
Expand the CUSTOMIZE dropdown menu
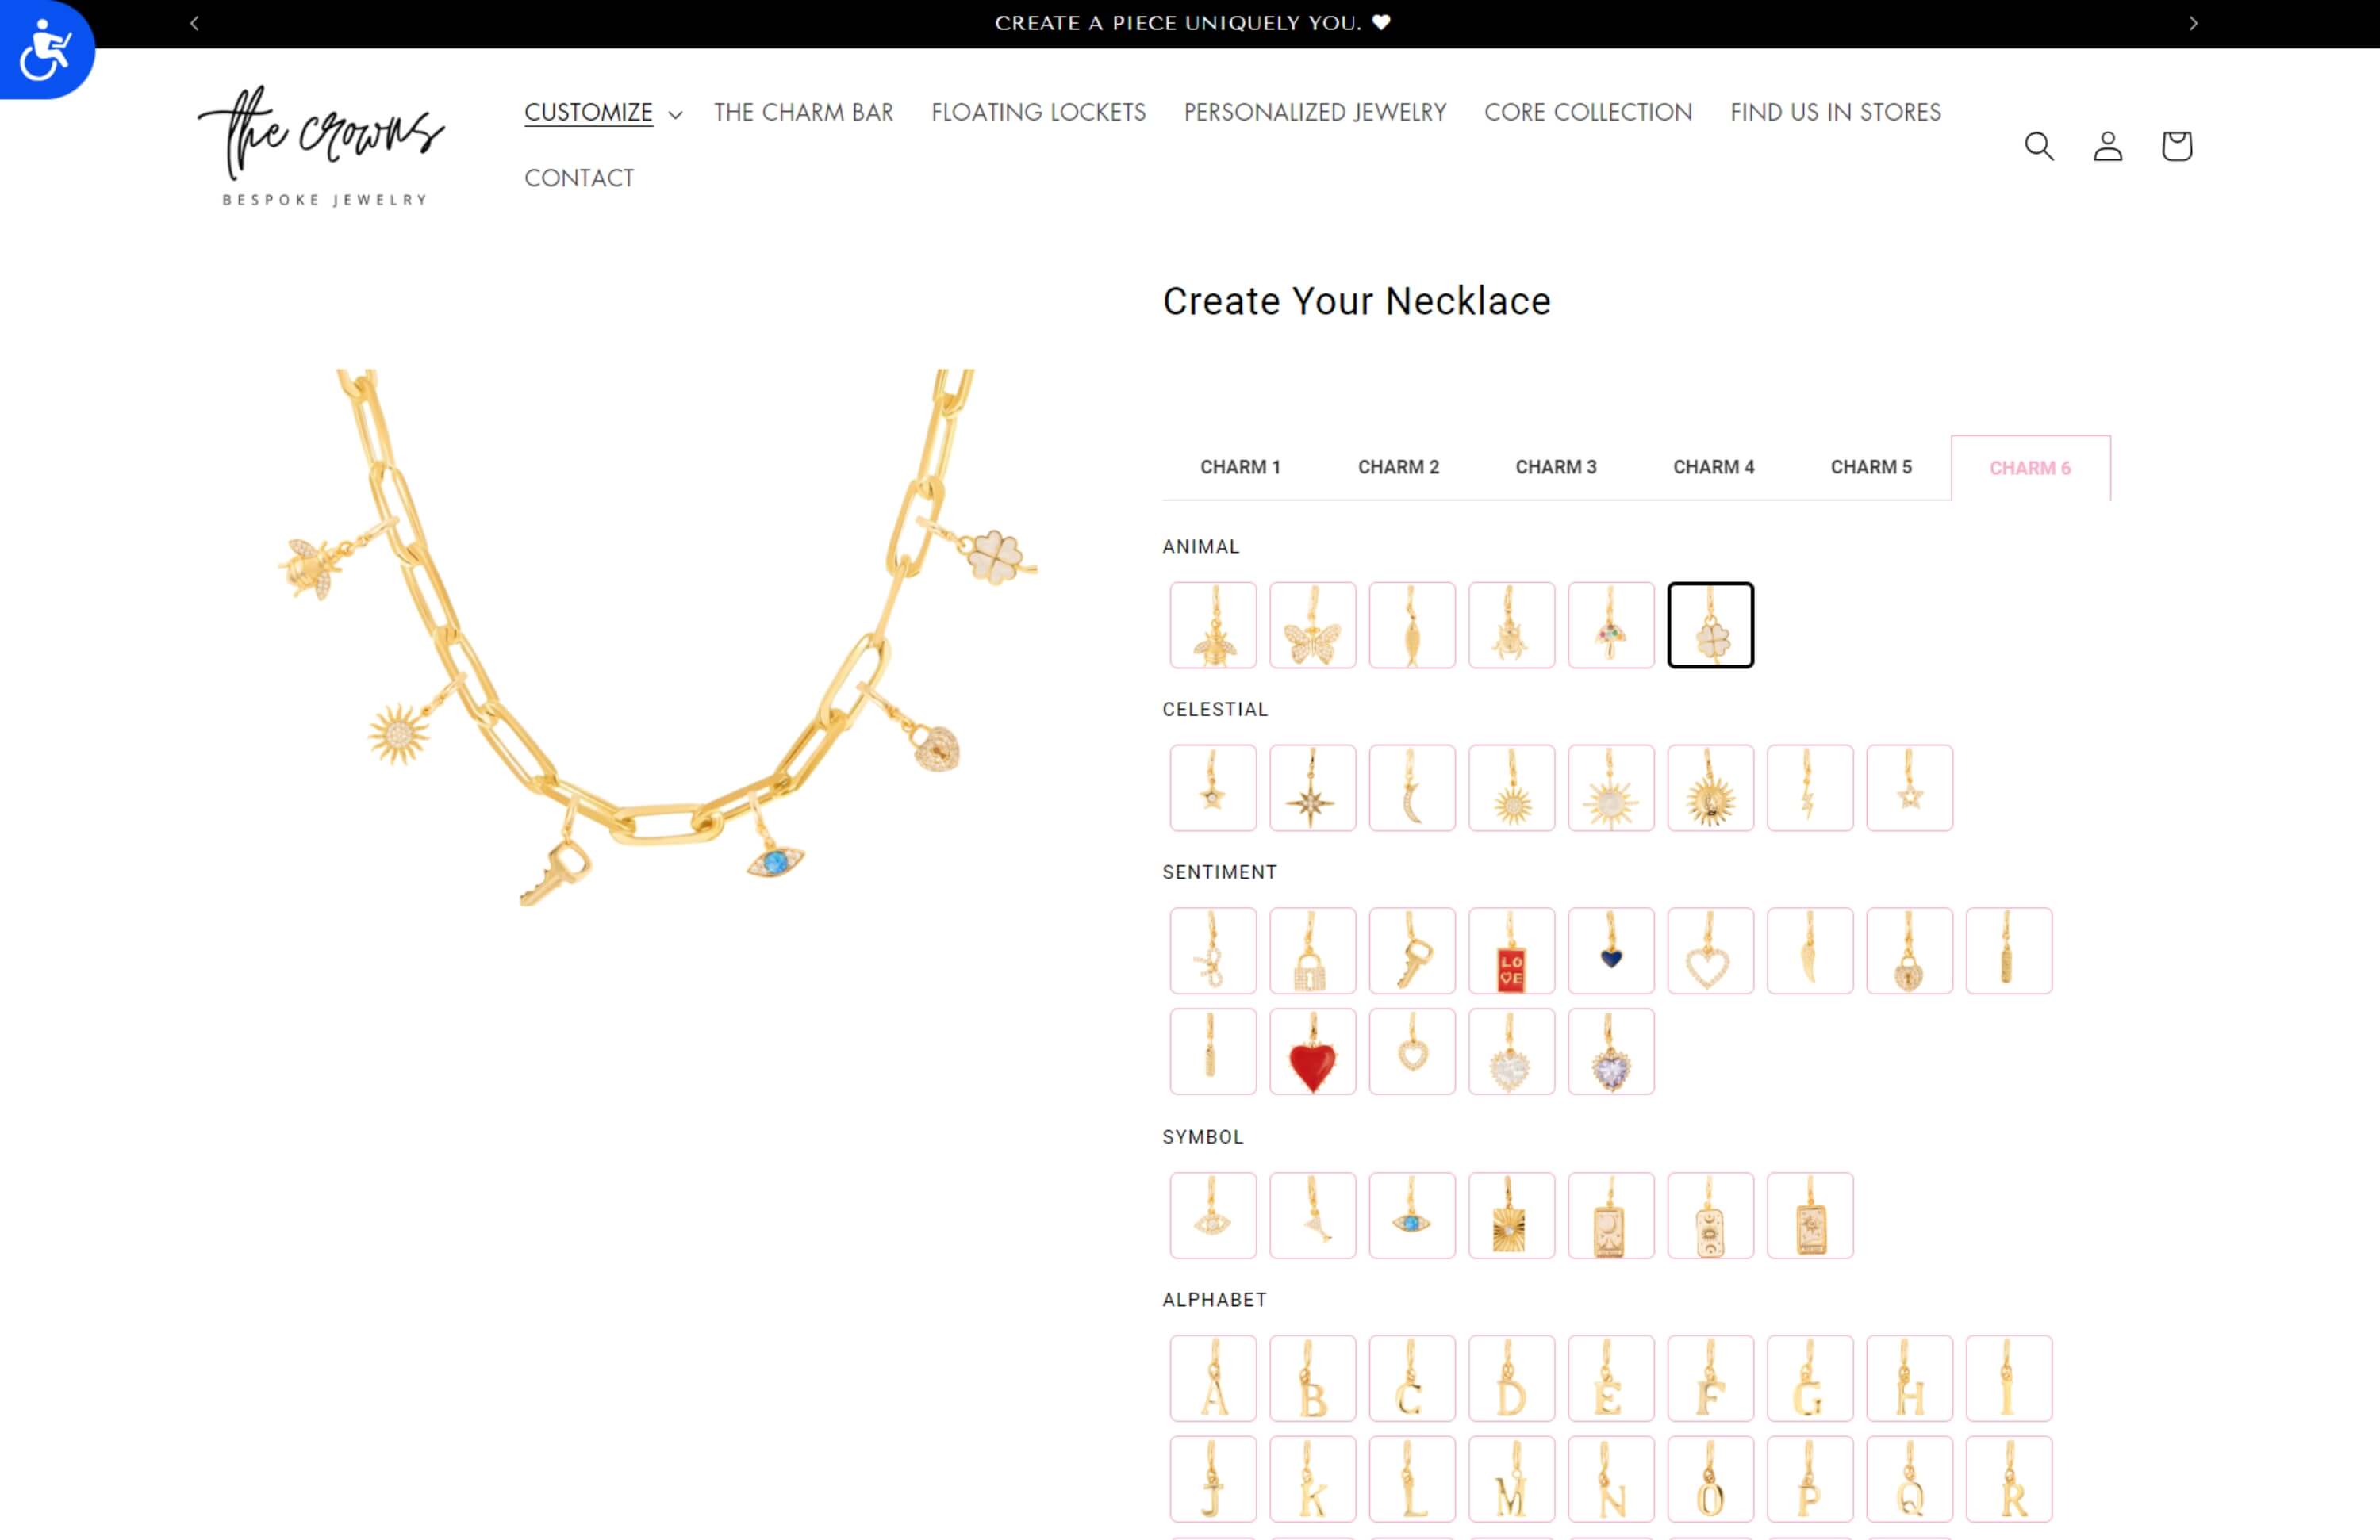[x=601, y=113]
